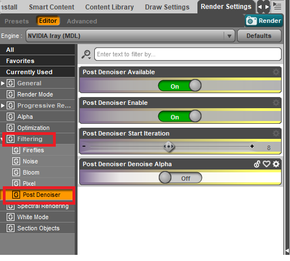Expand the Progressive Rendering category arrow
This screenshot has width=290, height=261.
point(3,105)
